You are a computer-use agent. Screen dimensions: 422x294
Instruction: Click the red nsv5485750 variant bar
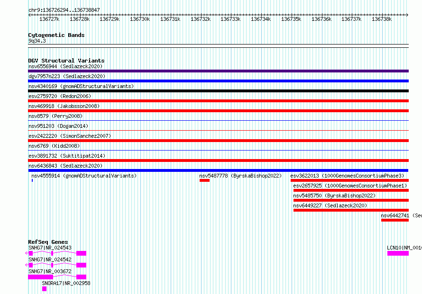point(351,200)
